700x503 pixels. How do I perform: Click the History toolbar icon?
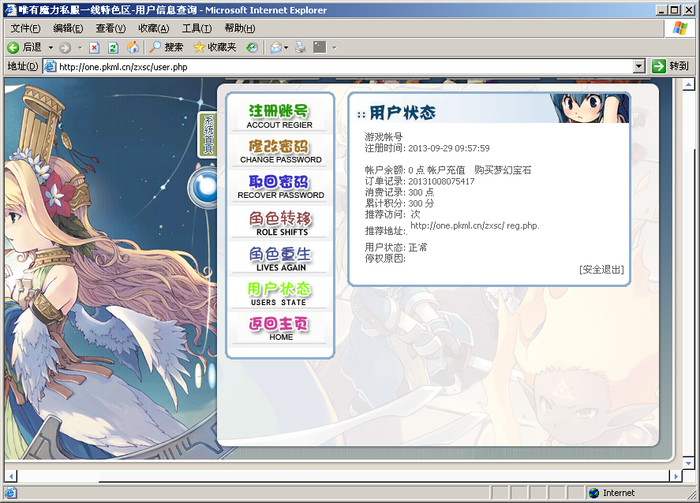click(252, 47)
